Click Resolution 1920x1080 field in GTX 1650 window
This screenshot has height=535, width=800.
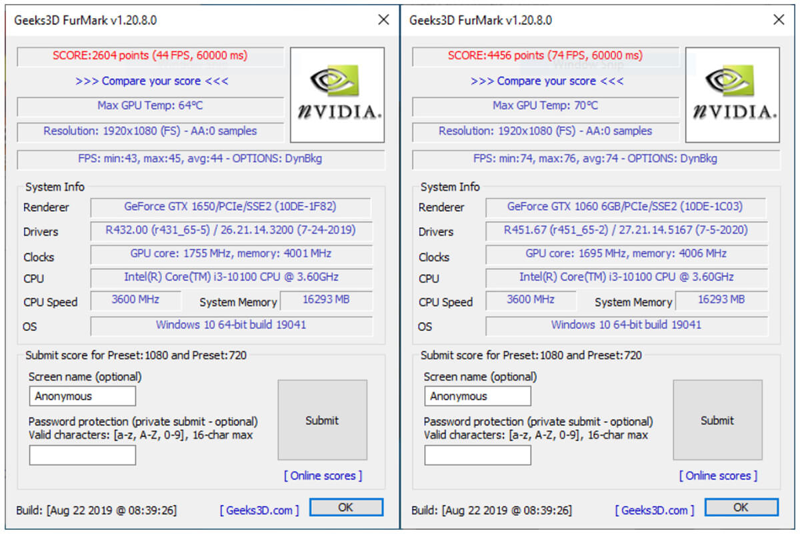(x=150, y=132)
